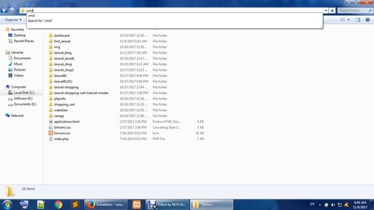Viewport: 374px width, 210px height.
Task: Select favicon.ico file icon
Action: pyautogui.click(x=51, y=133)
